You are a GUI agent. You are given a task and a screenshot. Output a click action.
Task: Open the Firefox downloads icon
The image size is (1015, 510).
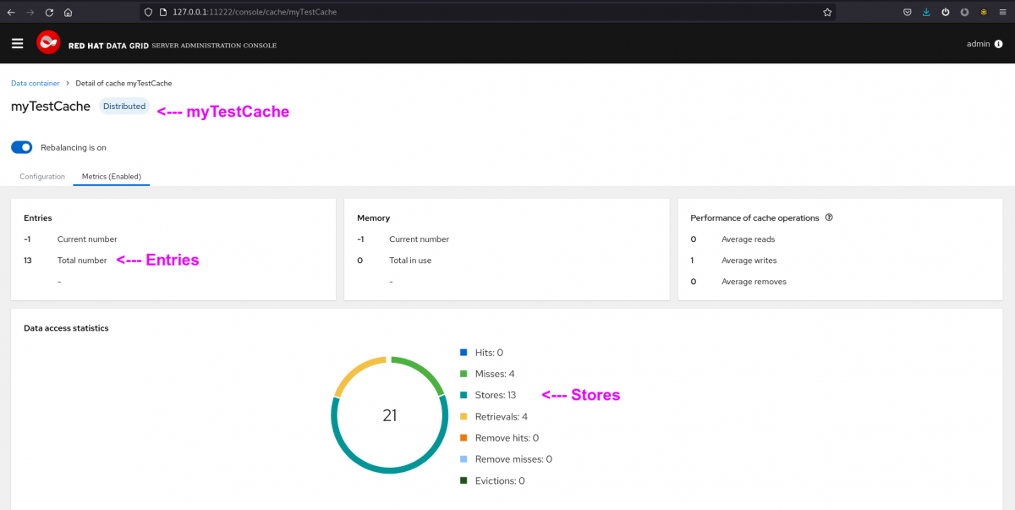tap(926, 13)
